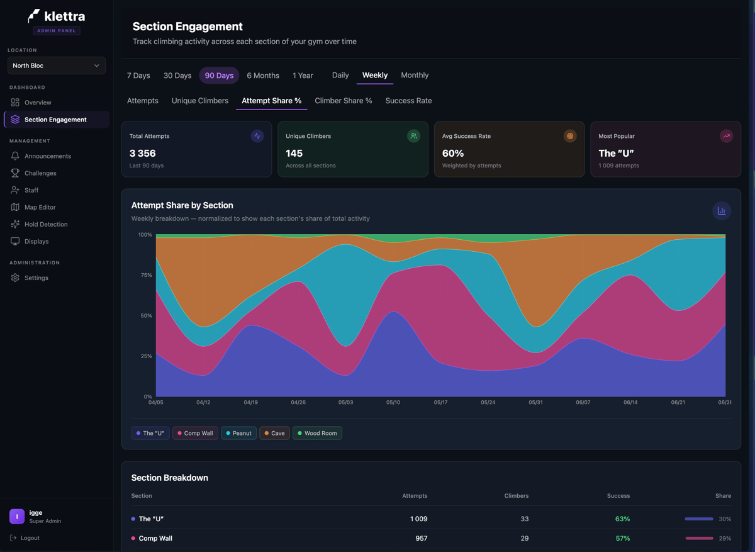
Task: Click the location dropdown chevron
Action: tap(96, 65)
